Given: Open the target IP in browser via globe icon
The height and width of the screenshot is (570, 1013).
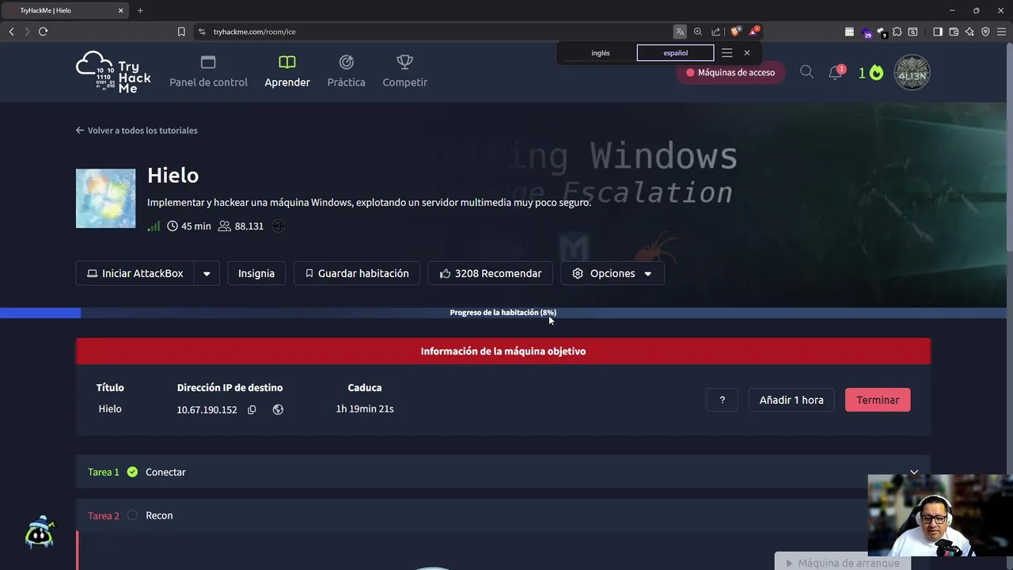Looking at the screenshot, I should (278, 409).
